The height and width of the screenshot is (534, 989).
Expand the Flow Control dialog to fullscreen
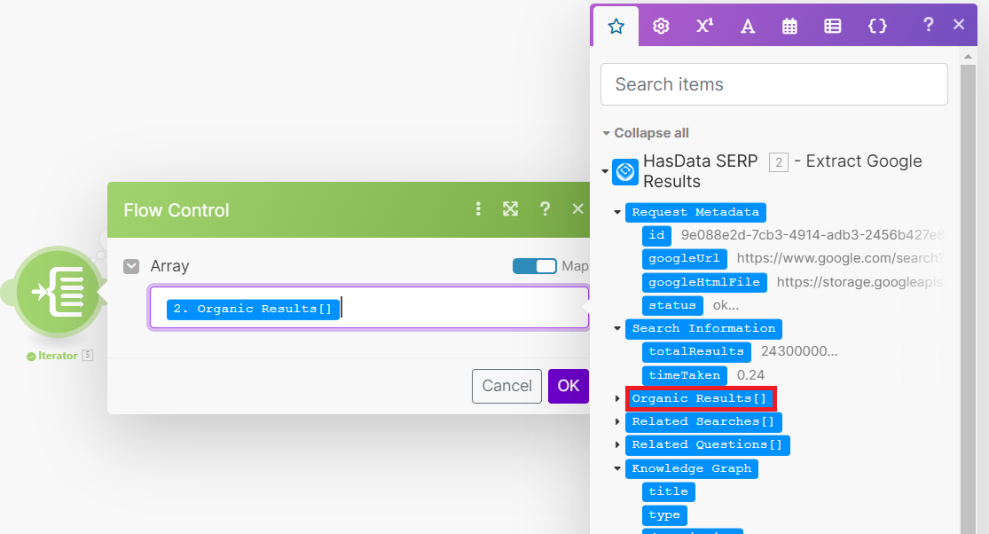pos(510,209)
